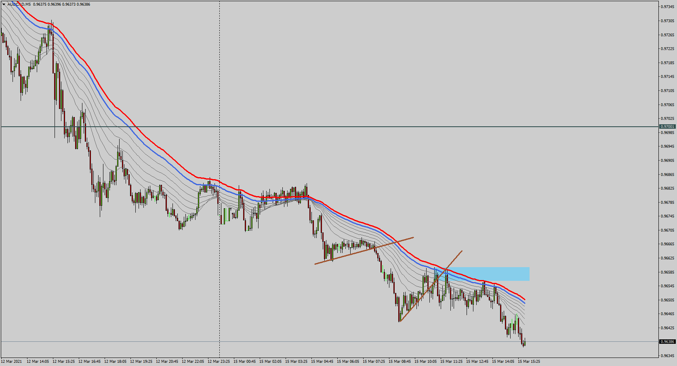The height and width of the screenshot is (366, 677).
Task: Select the horizontal line price tag 0.97001
Action: (667, 127)
